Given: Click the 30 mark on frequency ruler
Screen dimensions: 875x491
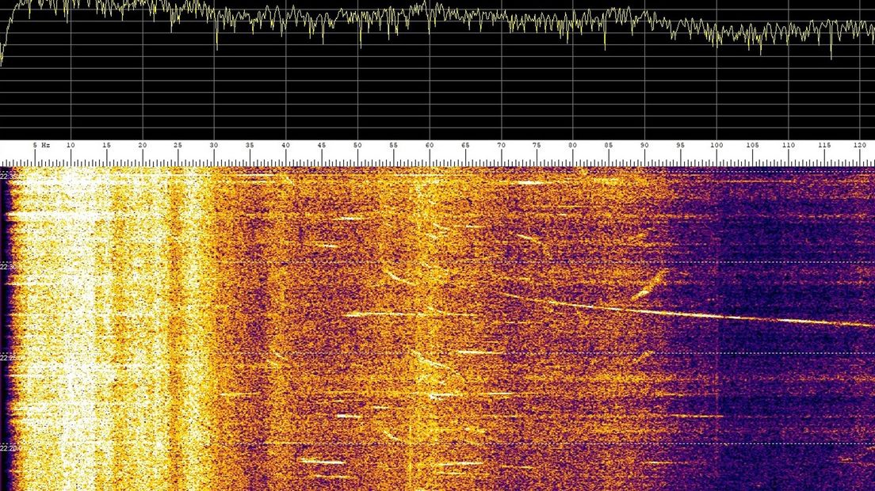Looking at the screenshot, I should point(214,146).
